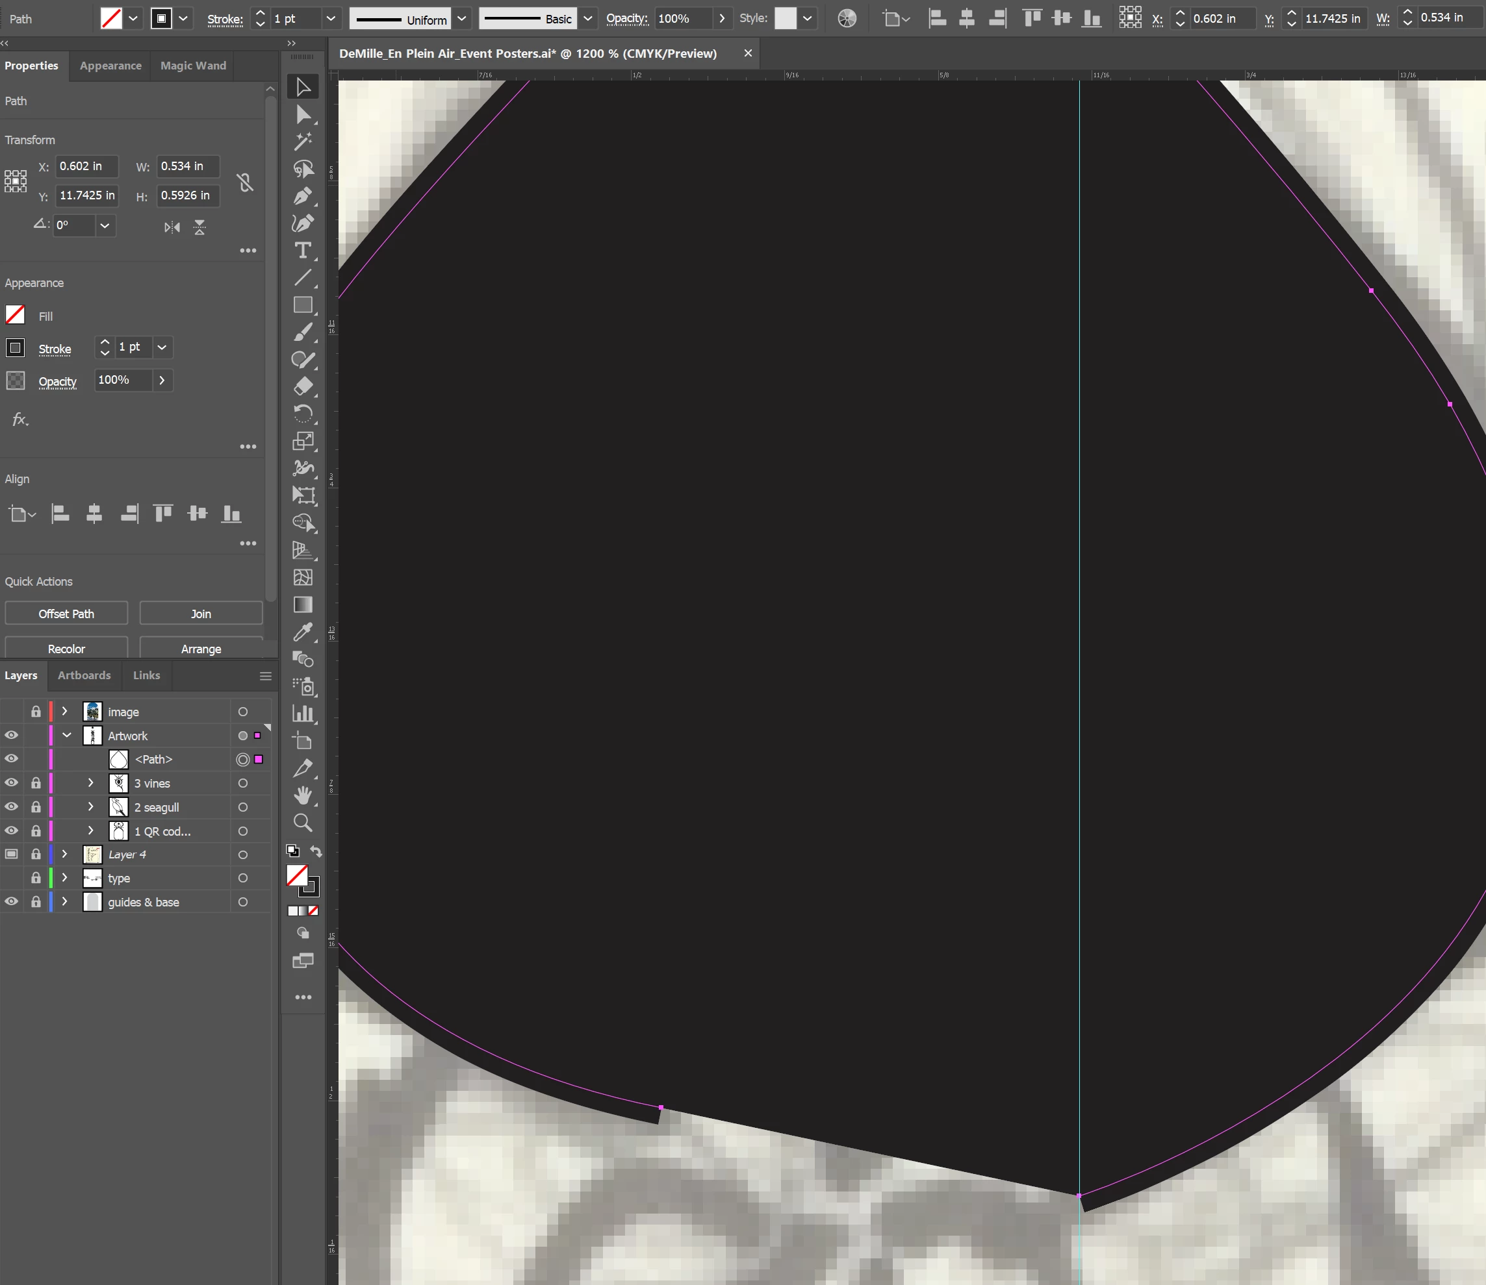The width and height of the screenshot is (1486, 1285).
Task: Open Uniform variable width profile dropdown
Action: (461, 19)
